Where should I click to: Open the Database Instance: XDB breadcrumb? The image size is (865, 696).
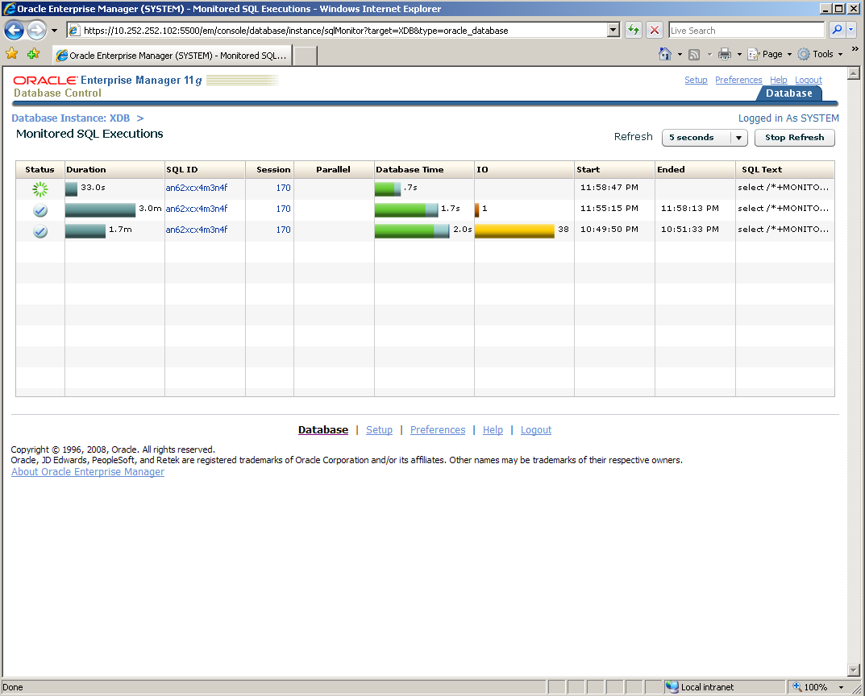coord(71,118)
